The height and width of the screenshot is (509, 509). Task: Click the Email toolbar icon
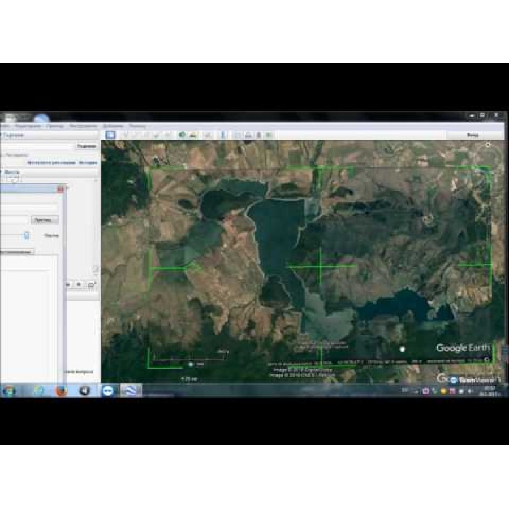coord(238,135)
